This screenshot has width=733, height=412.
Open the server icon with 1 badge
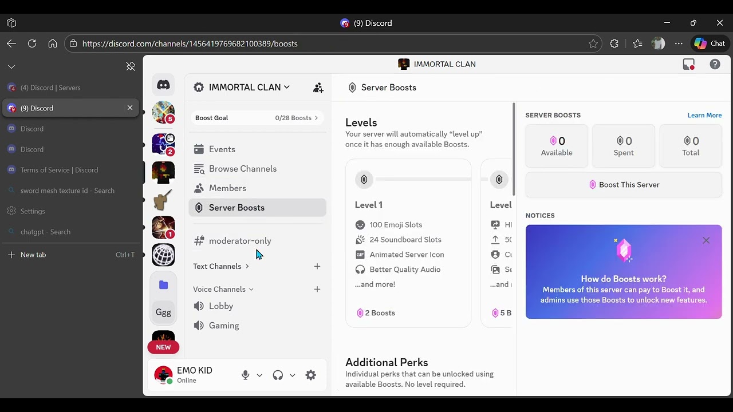163,227
